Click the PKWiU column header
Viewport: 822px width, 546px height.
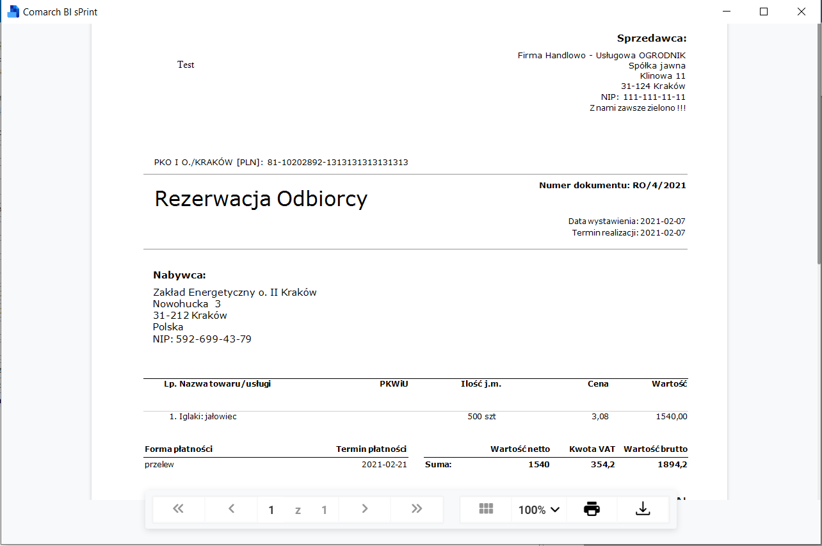pyautogui.click(x=394, y=384)
